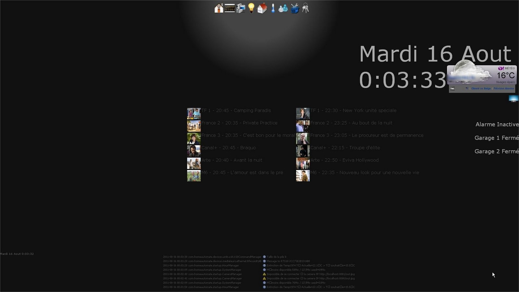Click the 'Obtenir ce Badge' link
Viewport: 519px width, 292px height.
481,88
